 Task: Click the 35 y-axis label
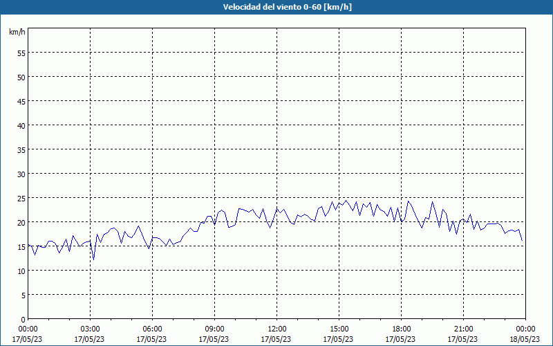coord(21,149)
